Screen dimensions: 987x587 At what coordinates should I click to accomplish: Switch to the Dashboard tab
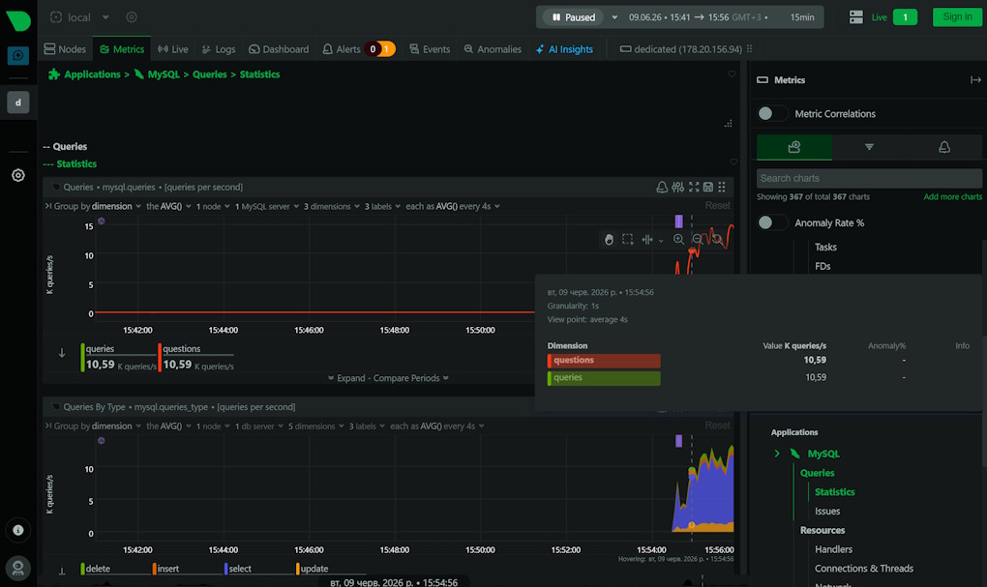(279, 49)
